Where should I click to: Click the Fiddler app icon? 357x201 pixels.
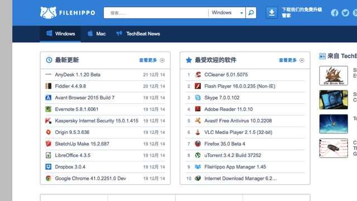point(49,86)
